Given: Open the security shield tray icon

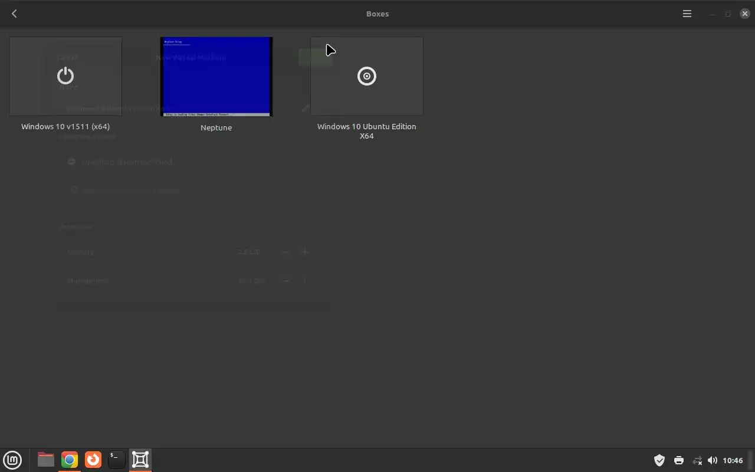Looking at the screenshot, I should tap(659, 460).
